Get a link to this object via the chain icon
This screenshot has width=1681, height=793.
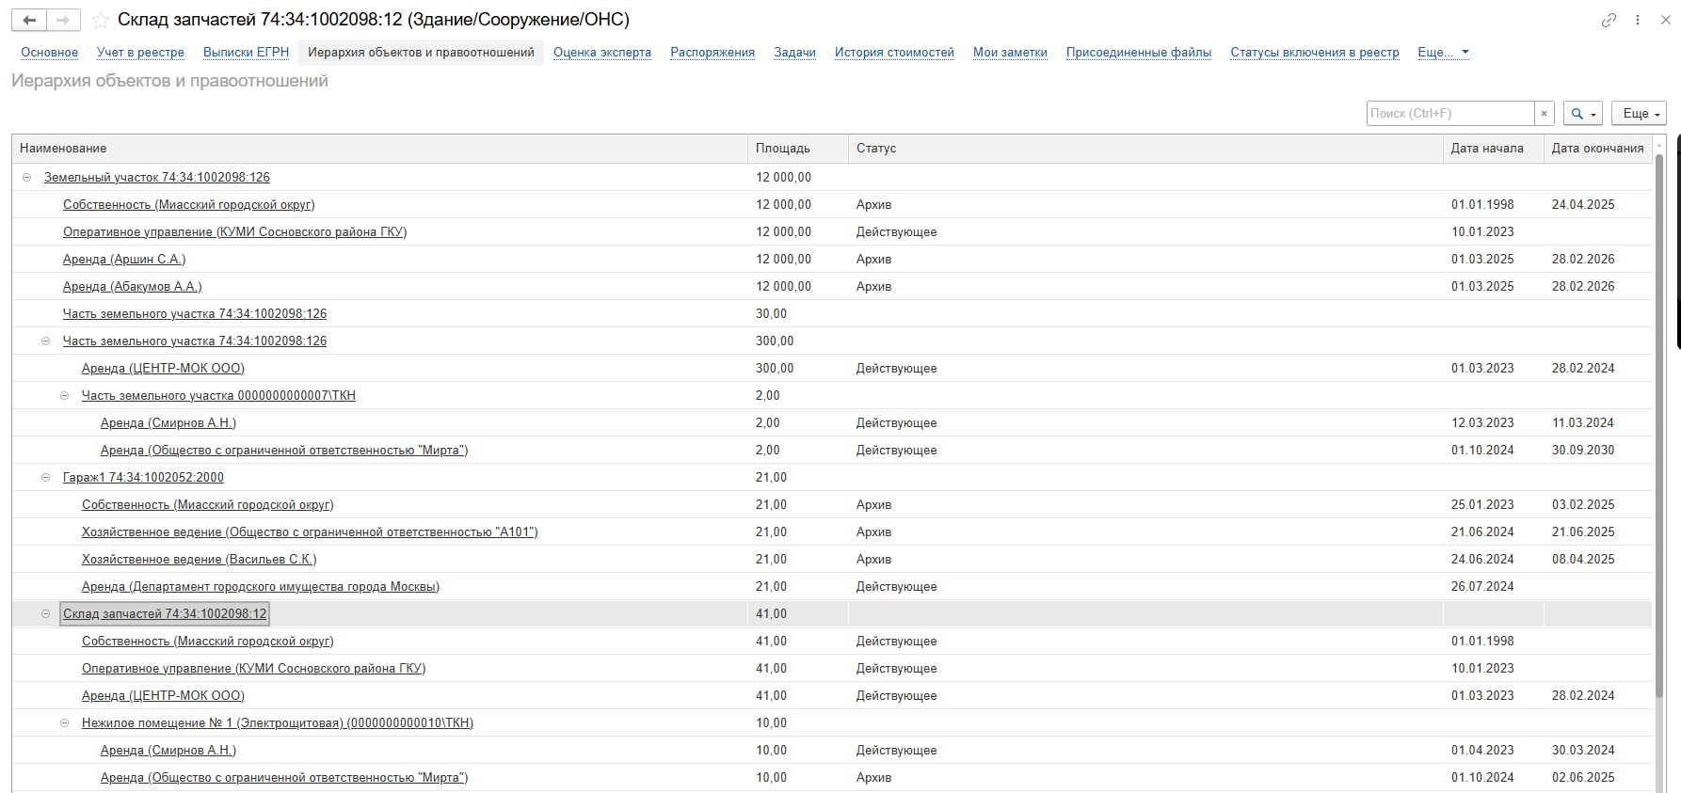click(1609, 20)
